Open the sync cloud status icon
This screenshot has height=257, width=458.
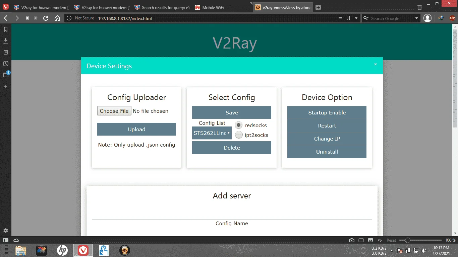tap(16, 240)
